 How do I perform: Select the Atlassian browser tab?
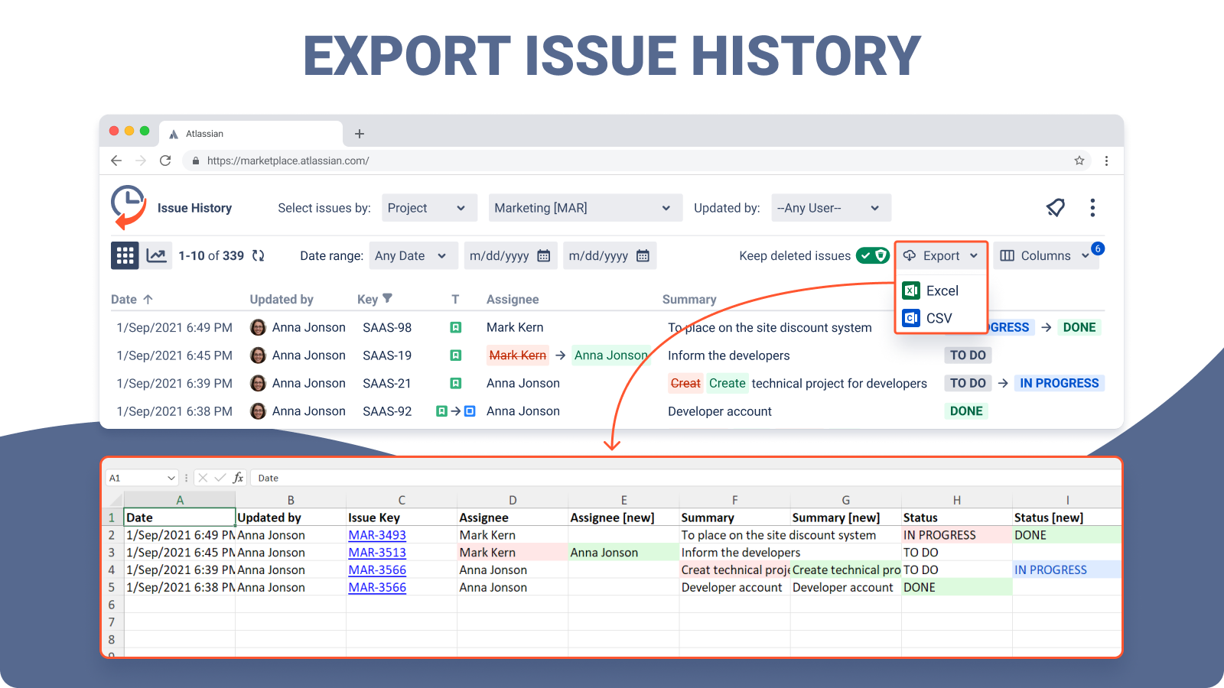[251, 134]
